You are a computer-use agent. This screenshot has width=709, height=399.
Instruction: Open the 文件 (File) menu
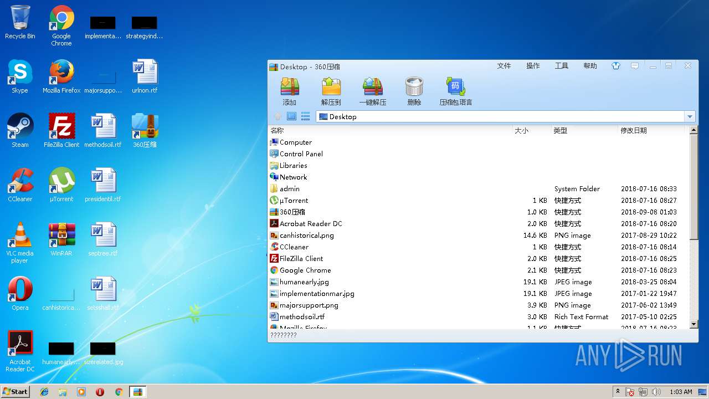(x=504, y=66)
